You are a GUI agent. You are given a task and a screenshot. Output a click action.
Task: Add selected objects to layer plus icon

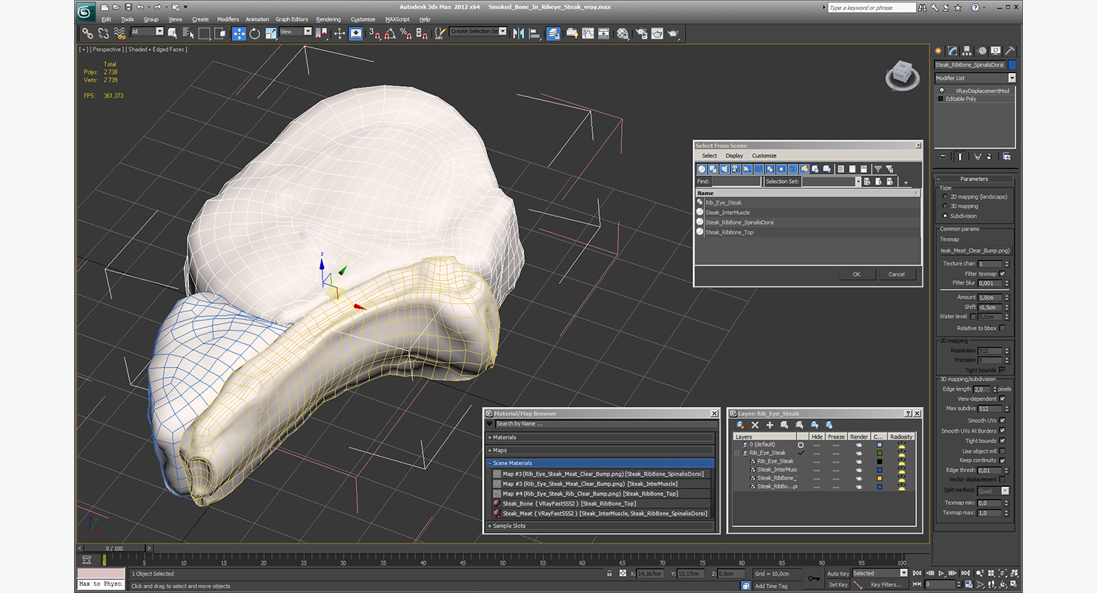769,425
